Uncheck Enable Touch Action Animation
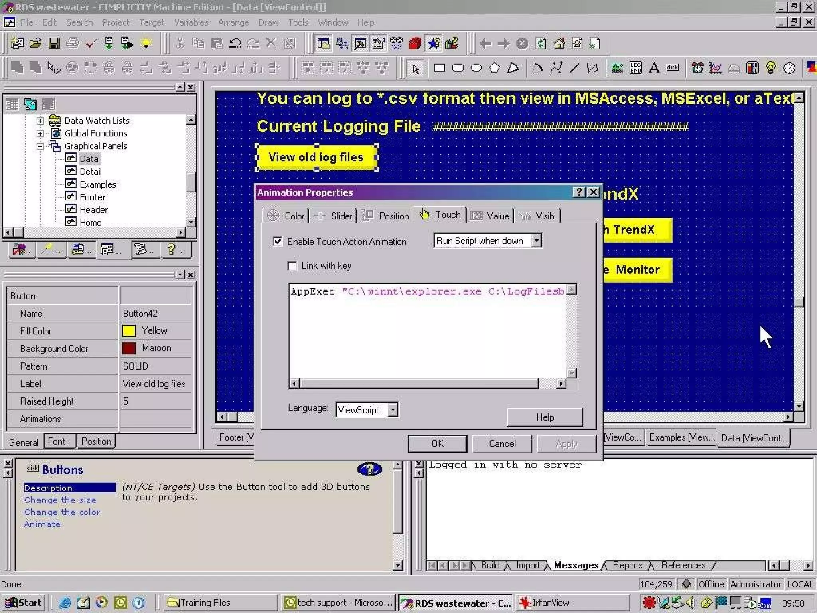 pyautogui.click(x=278, y=241)
